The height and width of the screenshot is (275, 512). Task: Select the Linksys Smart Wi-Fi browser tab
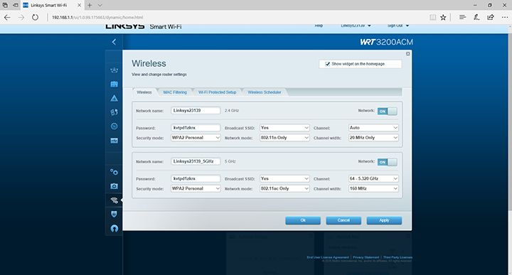point(52,5)
